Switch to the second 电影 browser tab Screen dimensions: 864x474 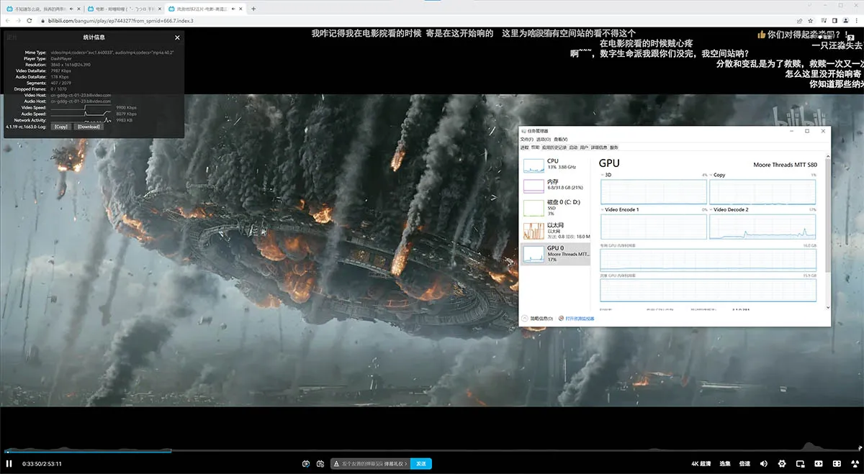click(123, 9)
